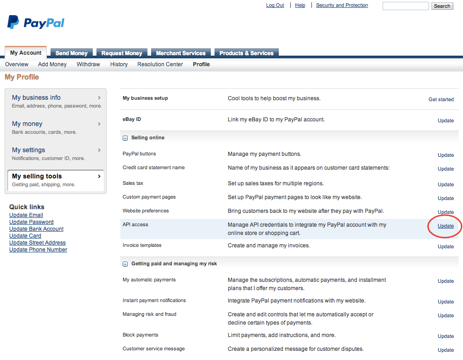The image size is (463, 360).
Task: Open Withdraw submenu item
Action: point(88,64)
